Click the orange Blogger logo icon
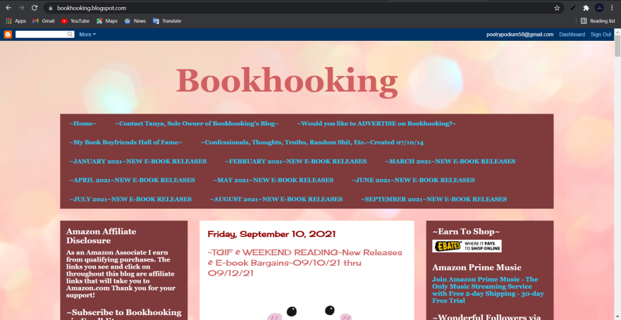Screen dimensions: 621x320 [x=8, y=35]
